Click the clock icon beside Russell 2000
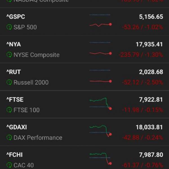This screenshot has height=169, width=169. 9,82
